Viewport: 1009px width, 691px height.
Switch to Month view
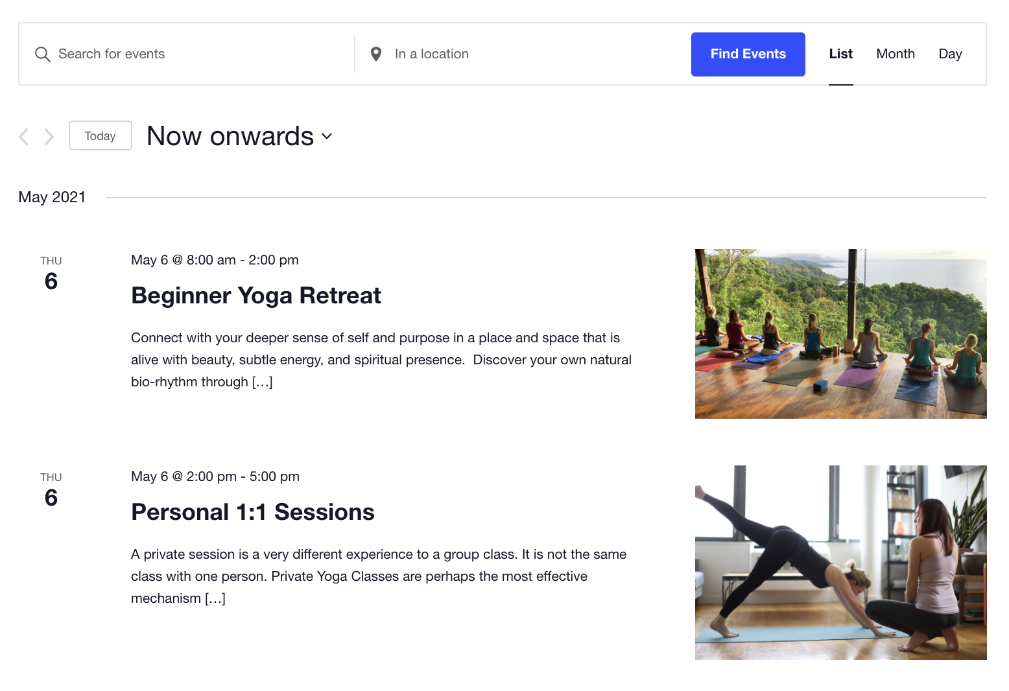pyautogui.click(x=896, y=54)
